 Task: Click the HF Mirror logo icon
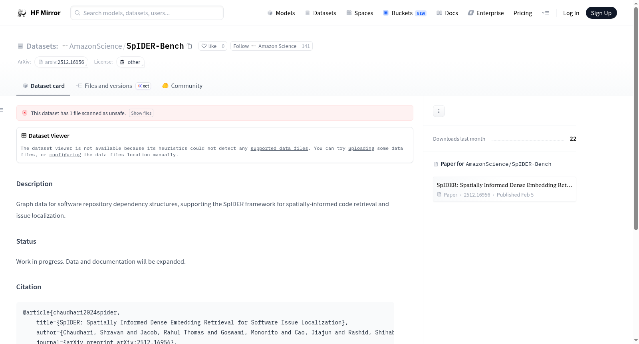click(22, 13)
